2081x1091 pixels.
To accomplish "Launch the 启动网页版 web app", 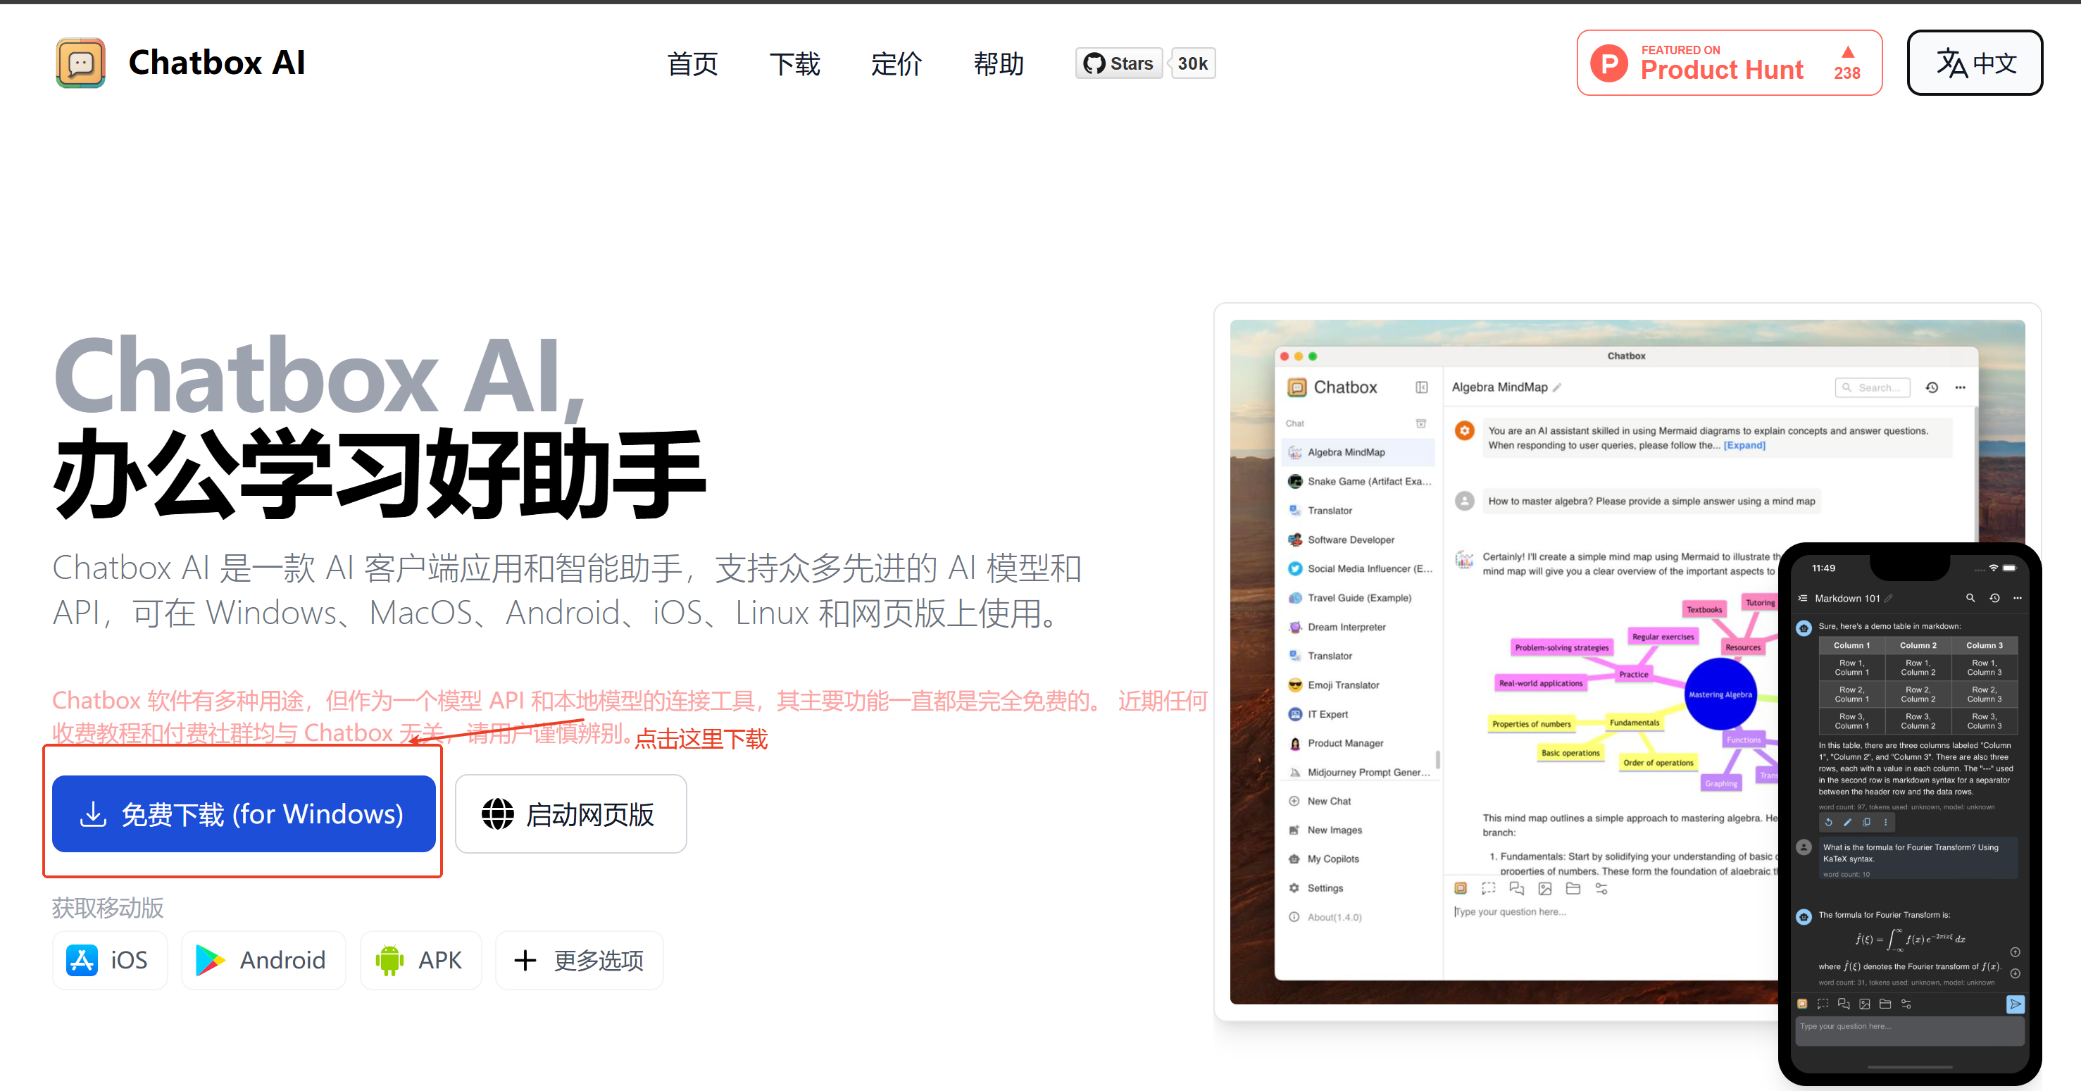I will 570,813.
